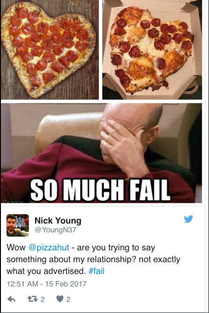Image resolution: width=209 pixels, height=313 pixels.
Task: Follow the @pizzahut mention link
Action: tap(49, 248)
